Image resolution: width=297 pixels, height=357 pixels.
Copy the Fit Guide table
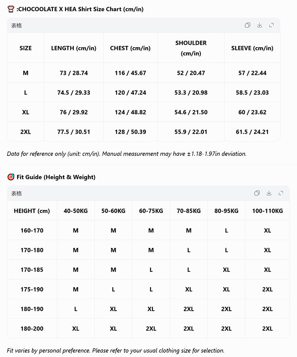pyautogui.click(x=257, y=193)
